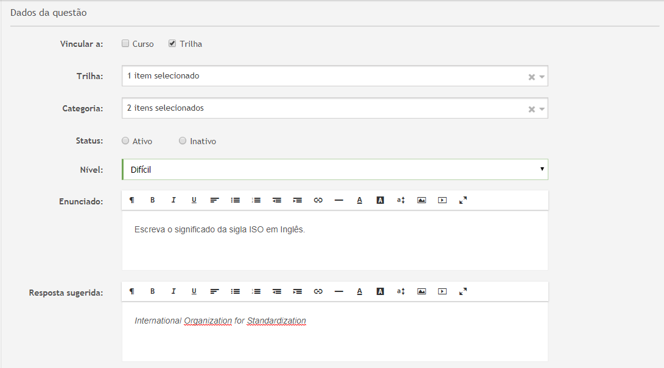This screenshot has width=664, height=368.
Task: Open the Categoria selection dropdown
Action: pos(323,108)
